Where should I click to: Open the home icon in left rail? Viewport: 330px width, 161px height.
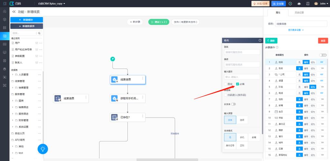(5, 11)
